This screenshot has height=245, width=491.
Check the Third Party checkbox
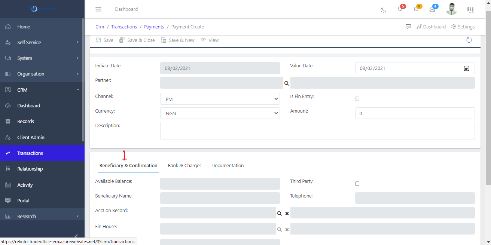(357, 183)
